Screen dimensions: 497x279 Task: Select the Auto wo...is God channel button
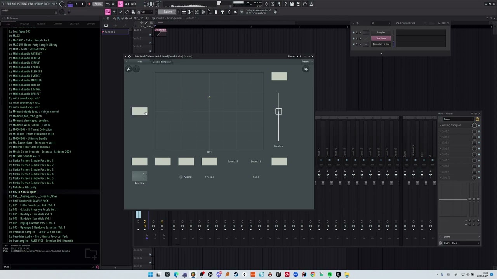coord(381,44)
